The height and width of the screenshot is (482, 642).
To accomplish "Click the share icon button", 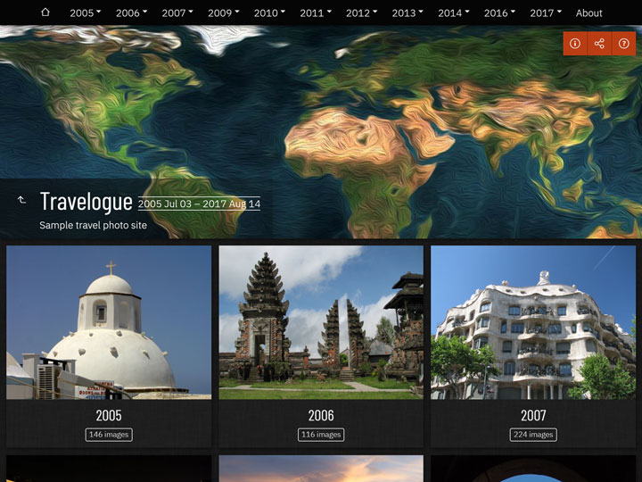I will 599,44.
